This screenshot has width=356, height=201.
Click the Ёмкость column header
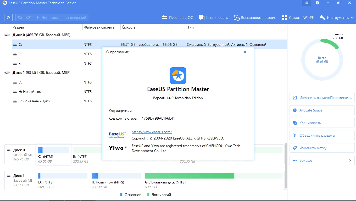[x=129, y=27]
